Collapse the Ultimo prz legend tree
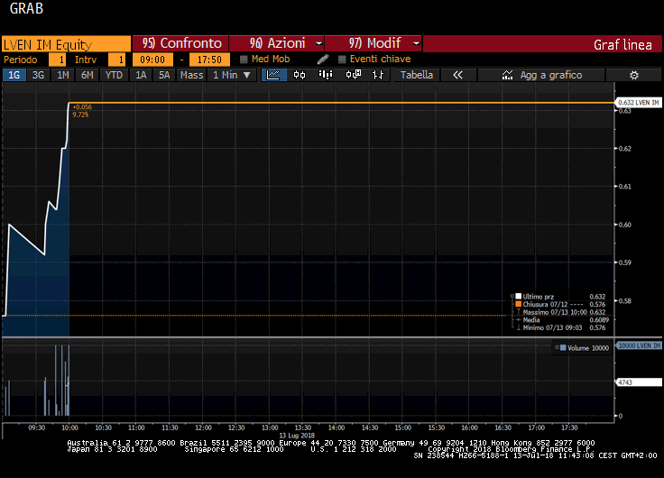The width and height of the screenshot is (664, 478). pos(511,296)
